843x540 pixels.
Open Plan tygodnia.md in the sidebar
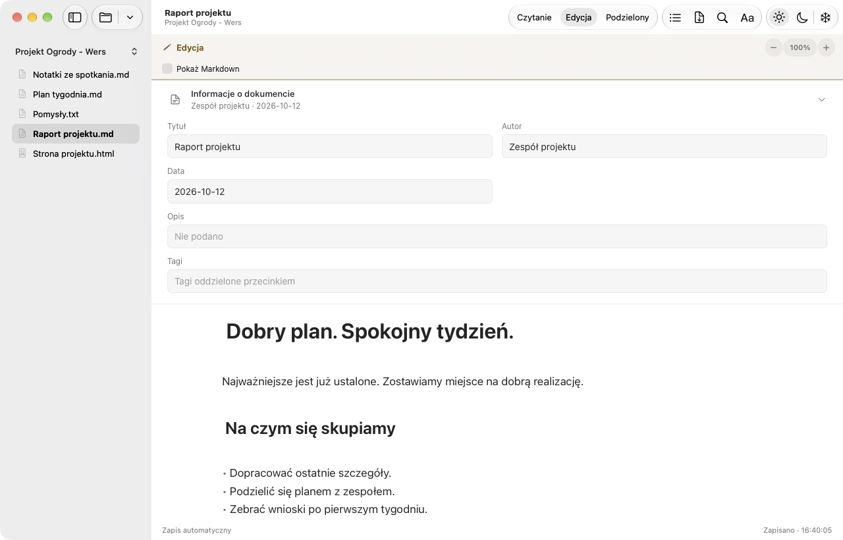(76, 94)
